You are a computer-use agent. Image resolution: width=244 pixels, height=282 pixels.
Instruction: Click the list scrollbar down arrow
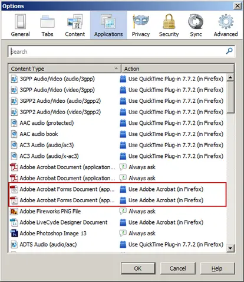[x=230, y=248]
